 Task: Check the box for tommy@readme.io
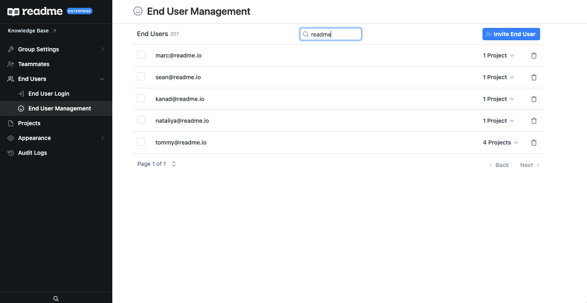pos(141,142)
